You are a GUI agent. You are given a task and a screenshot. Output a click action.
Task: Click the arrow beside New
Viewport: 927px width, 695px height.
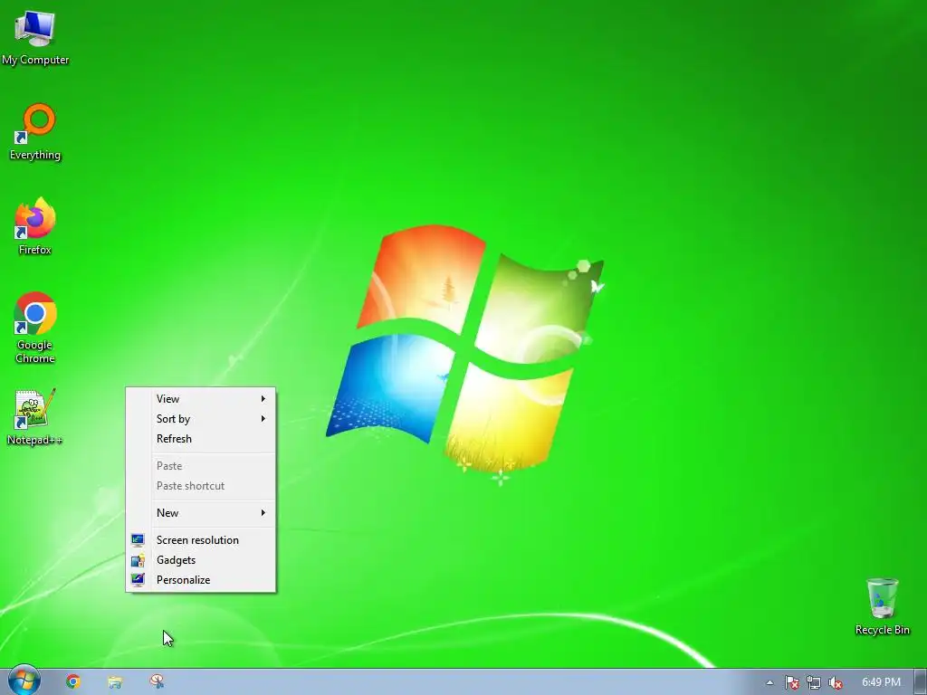click(263, 513)
